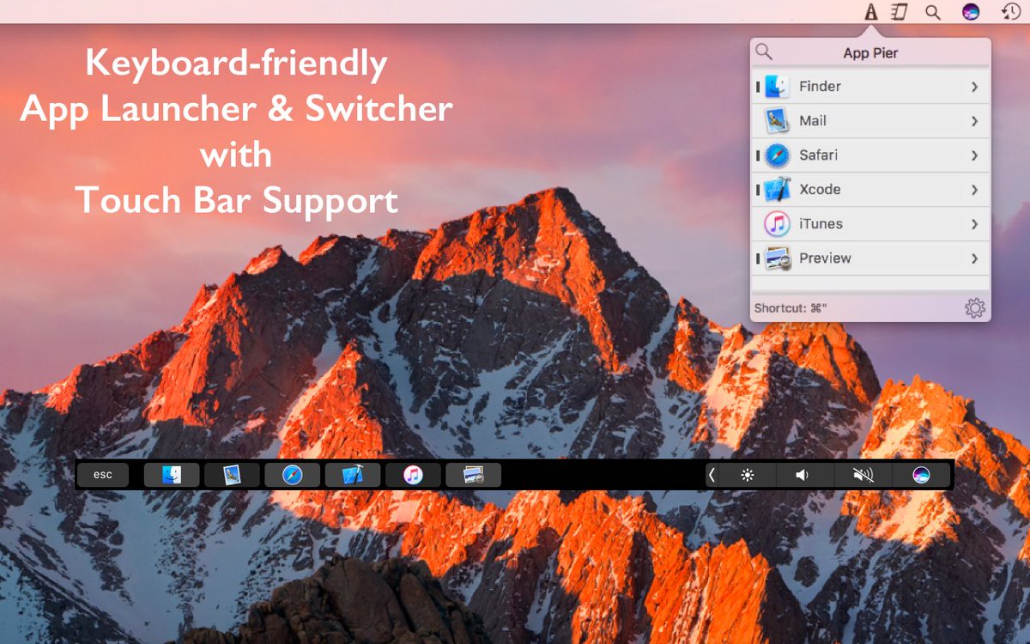1030x644 pixels.
Task: Open Preview from the Touch Bar
Action: point(472,473)
